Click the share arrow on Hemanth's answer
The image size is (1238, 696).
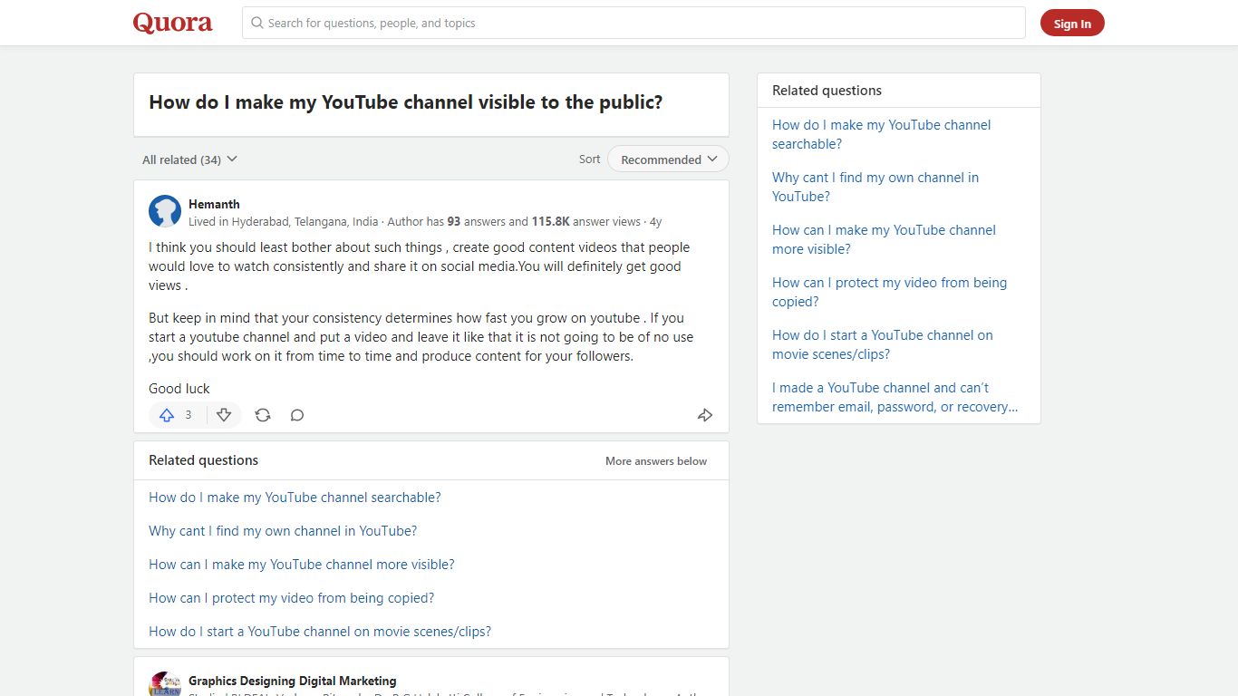click(x=705, y=415)
